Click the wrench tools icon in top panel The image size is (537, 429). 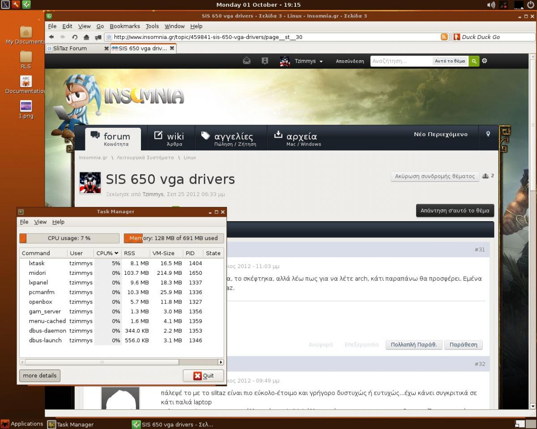pyautogui.click(x=16, y=5)
